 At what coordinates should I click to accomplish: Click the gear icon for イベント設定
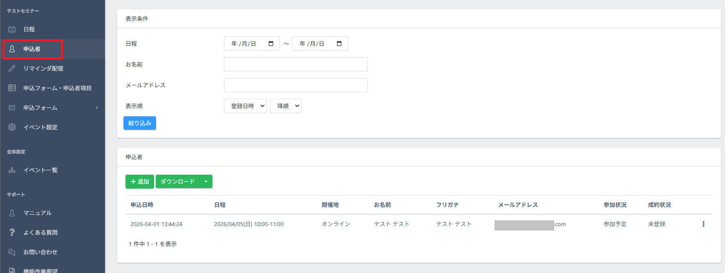(12, 127)
